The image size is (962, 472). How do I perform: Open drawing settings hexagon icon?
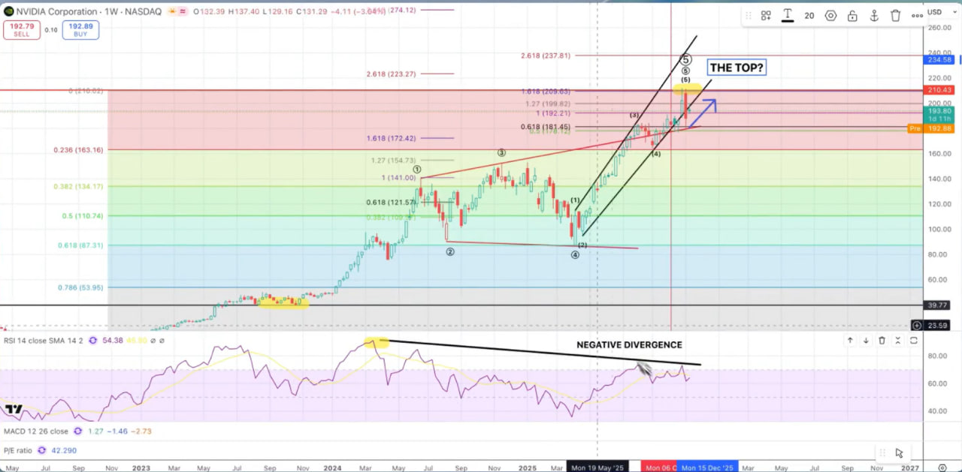point(830,16)
